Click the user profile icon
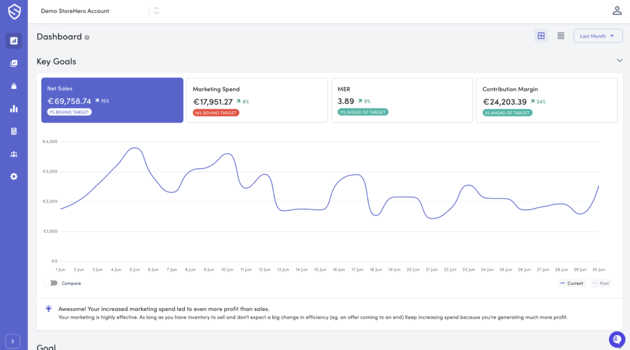630x350 pixels. coord(616,10)
